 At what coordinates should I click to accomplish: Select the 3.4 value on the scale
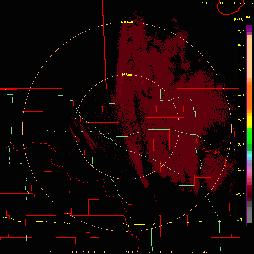pyautogui.click(x=241, y=132)
